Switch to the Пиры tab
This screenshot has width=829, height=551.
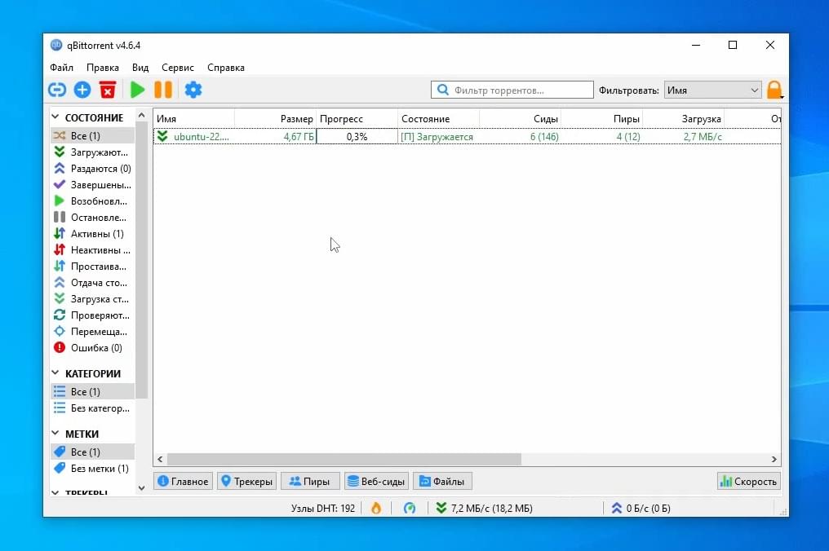(310, 481)
